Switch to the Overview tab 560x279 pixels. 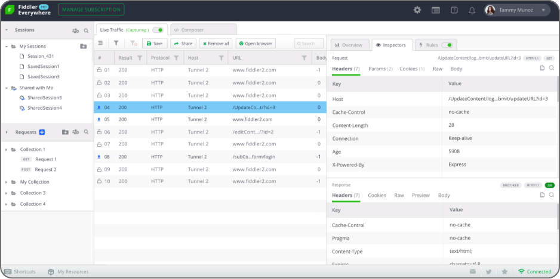click(x=349, y=45)
